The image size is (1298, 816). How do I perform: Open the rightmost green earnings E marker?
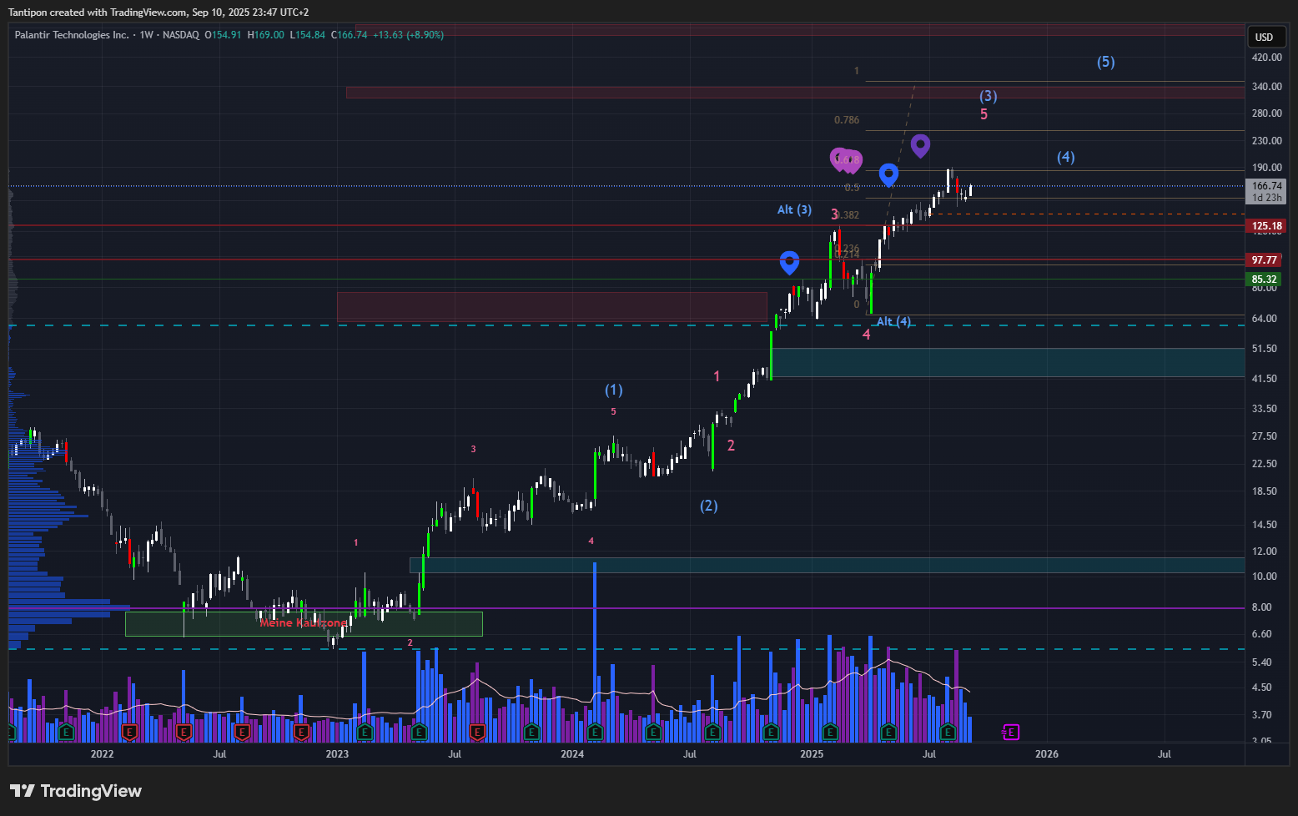(948, 733)
